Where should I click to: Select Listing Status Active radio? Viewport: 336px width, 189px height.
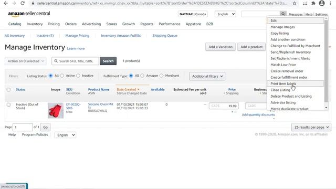tap(62, 76)
